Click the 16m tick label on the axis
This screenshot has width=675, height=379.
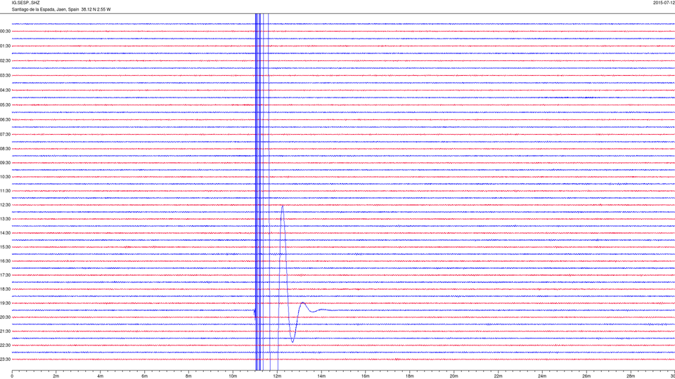pos(366,376)
